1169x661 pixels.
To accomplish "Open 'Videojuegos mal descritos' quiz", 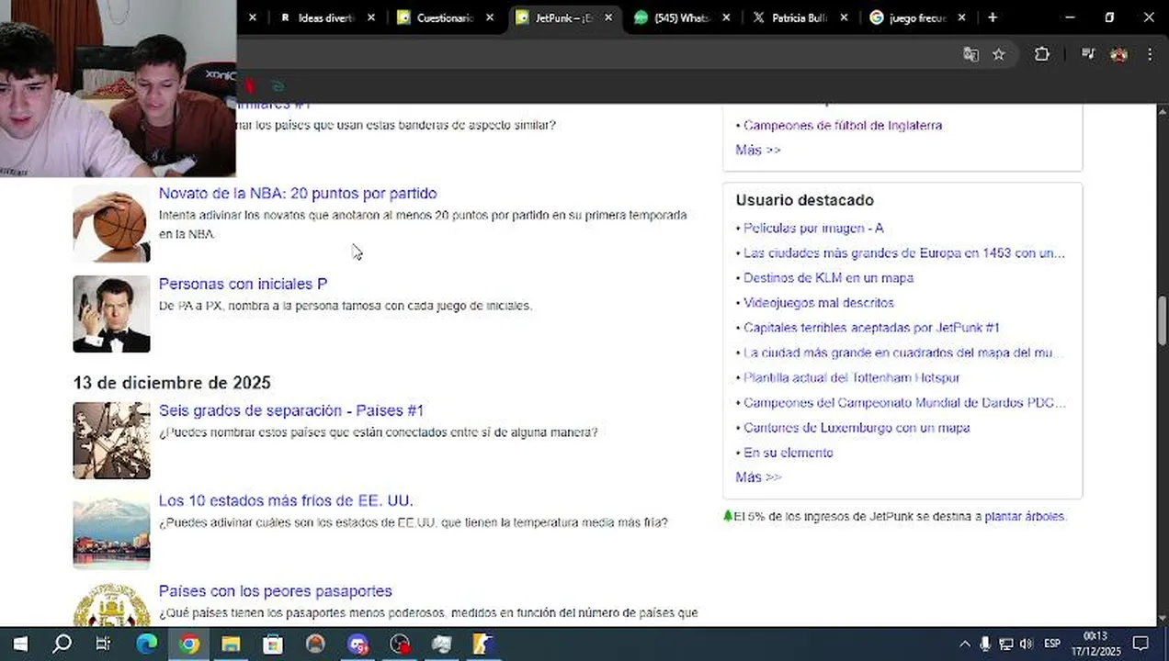I will point(819,302).
